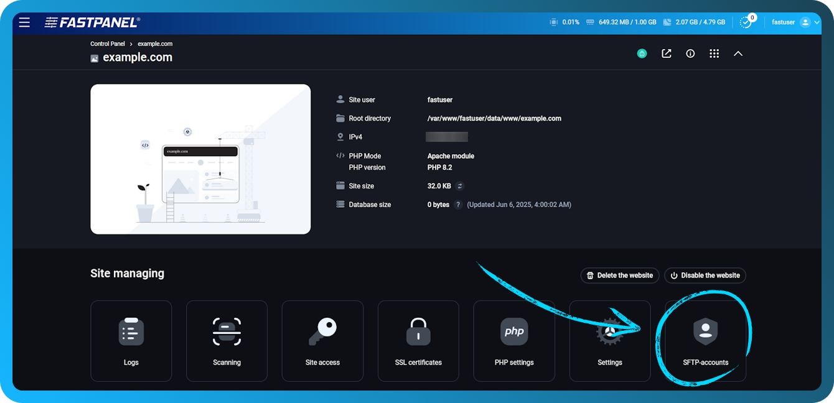Disable the website
This screenshot has height=403, width=834.
tap(705, 276)
